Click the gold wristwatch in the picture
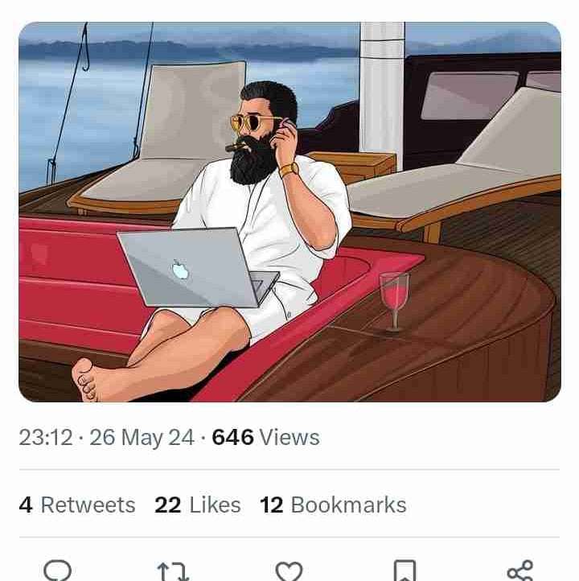579x581 pixels. [289, 170]
